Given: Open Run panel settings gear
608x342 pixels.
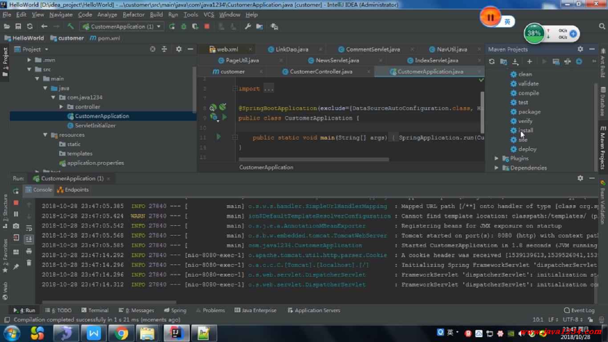Looking at the screenshot, I should tap(580, 178).
